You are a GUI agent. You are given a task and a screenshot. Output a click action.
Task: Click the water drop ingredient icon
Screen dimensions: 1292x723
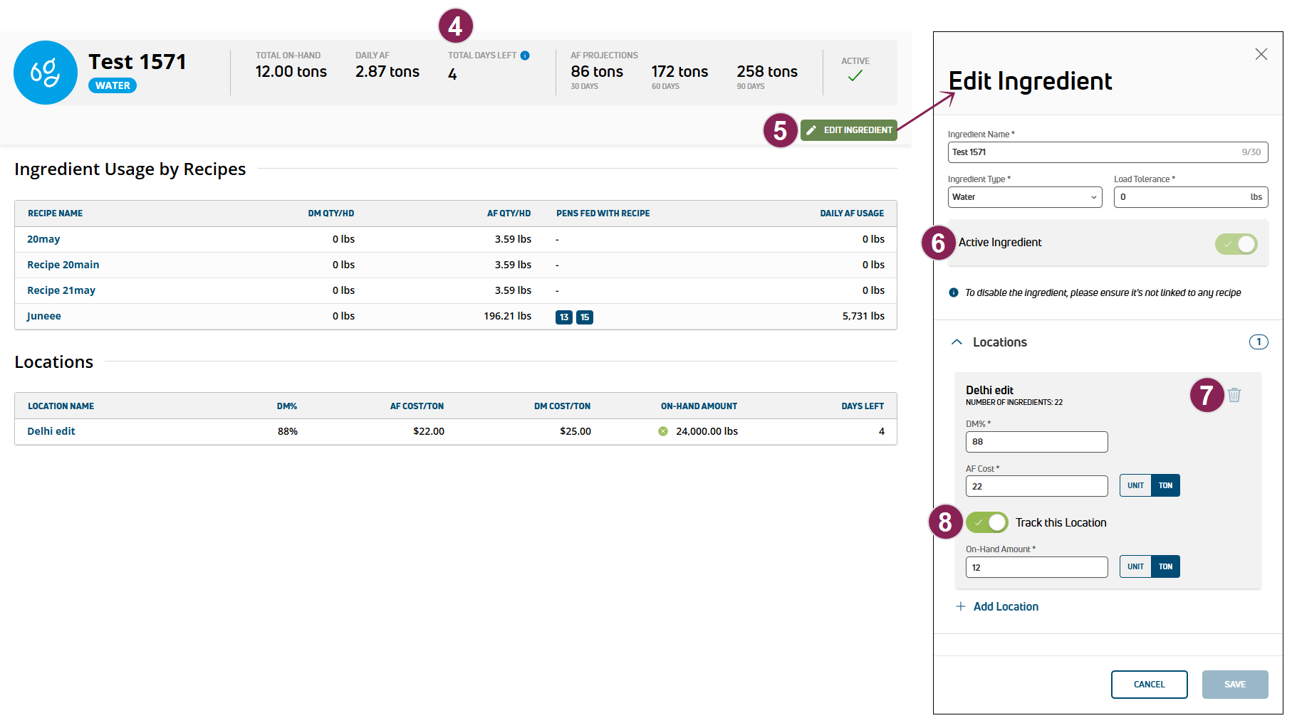(46, 73)
